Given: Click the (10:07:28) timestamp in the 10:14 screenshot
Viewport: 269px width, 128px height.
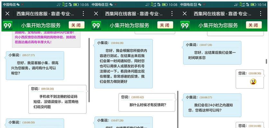Looking at the screenshot, I should coord(206,45).
